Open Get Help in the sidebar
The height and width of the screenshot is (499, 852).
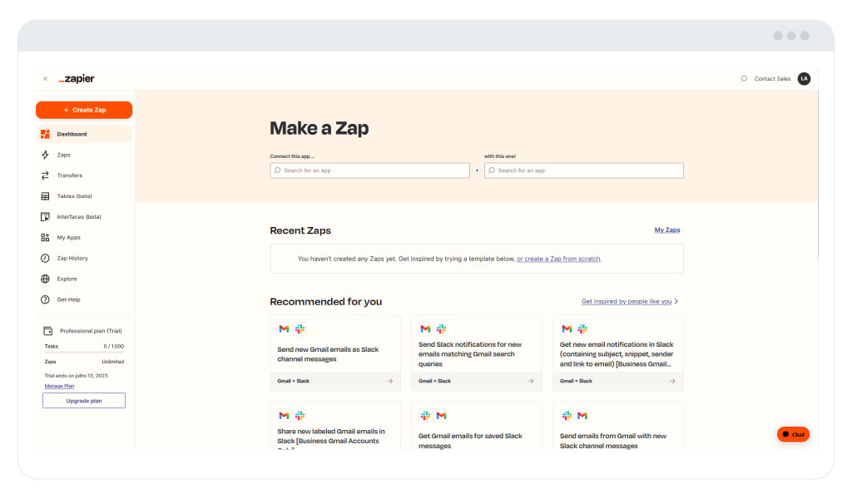point(84,299)
